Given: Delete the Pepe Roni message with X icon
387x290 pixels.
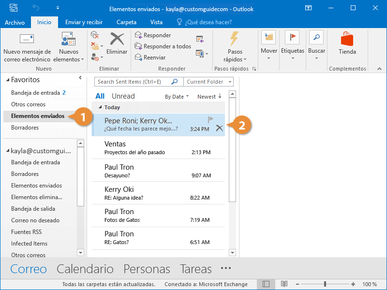Looking at the screenshot, I should click(x=219, y=128).
